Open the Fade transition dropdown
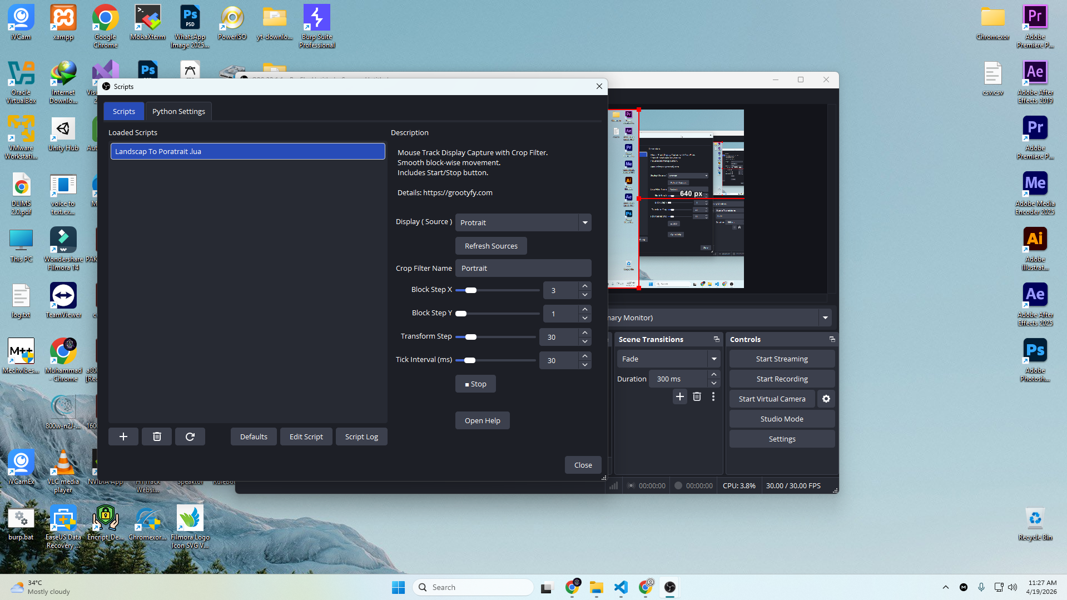 point(714,359)
